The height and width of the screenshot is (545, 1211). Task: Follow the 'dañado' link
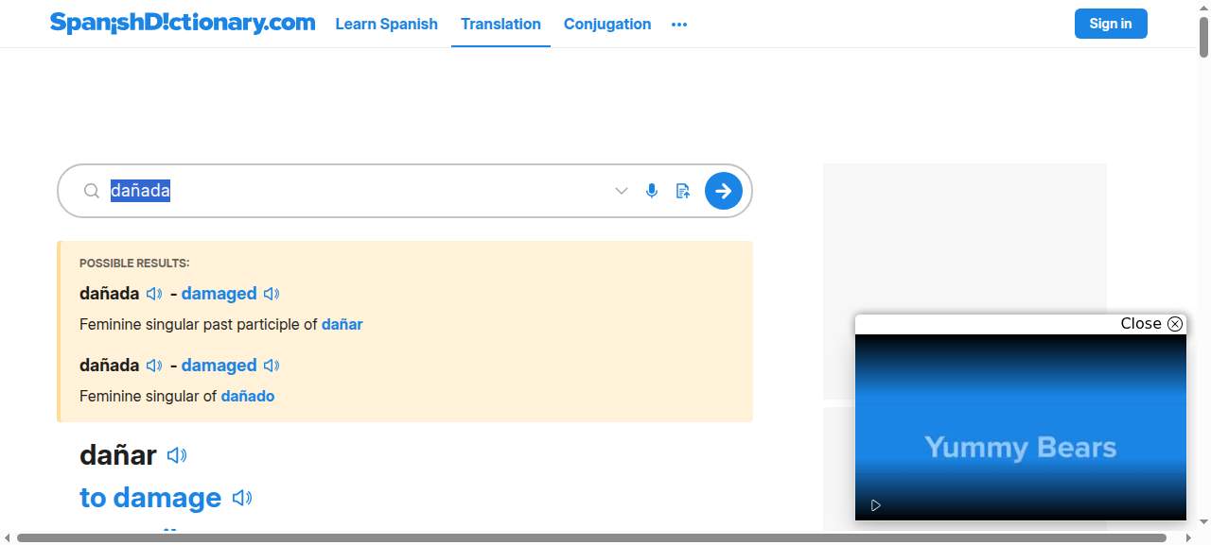point(248,396)
